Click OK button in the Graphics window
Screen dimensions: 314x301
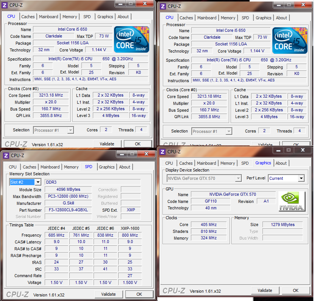[x=295, y=290]
